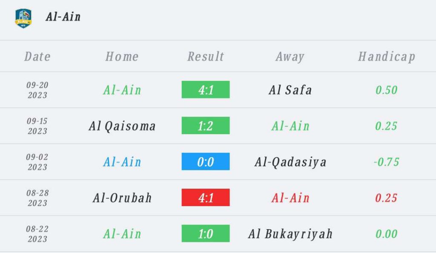The height and width of the screenshot is (253, 436).
Task: Click the Al-Ain team title
Action: 63,17
